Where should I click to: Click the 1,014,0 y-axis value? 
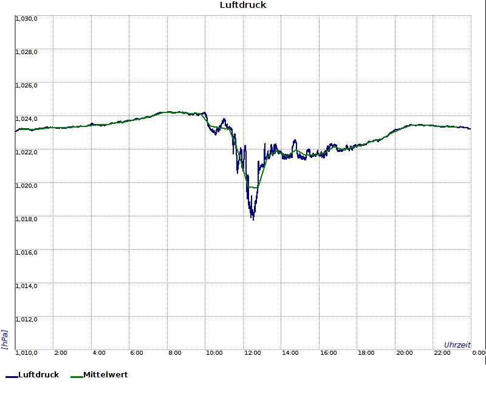tap(26, 286)
